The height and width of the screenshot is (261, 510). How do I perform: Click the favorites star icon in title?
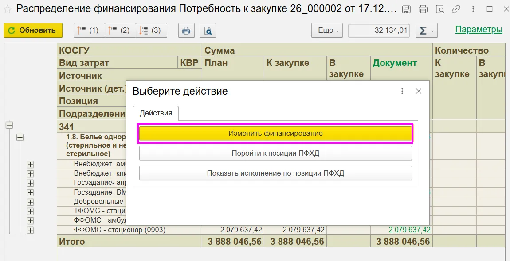point(8,9)
